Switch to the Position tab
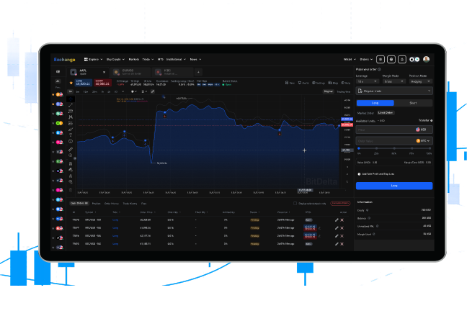This screenshot has height=321, width=467. pyautogui.click(x=96, y=204)
